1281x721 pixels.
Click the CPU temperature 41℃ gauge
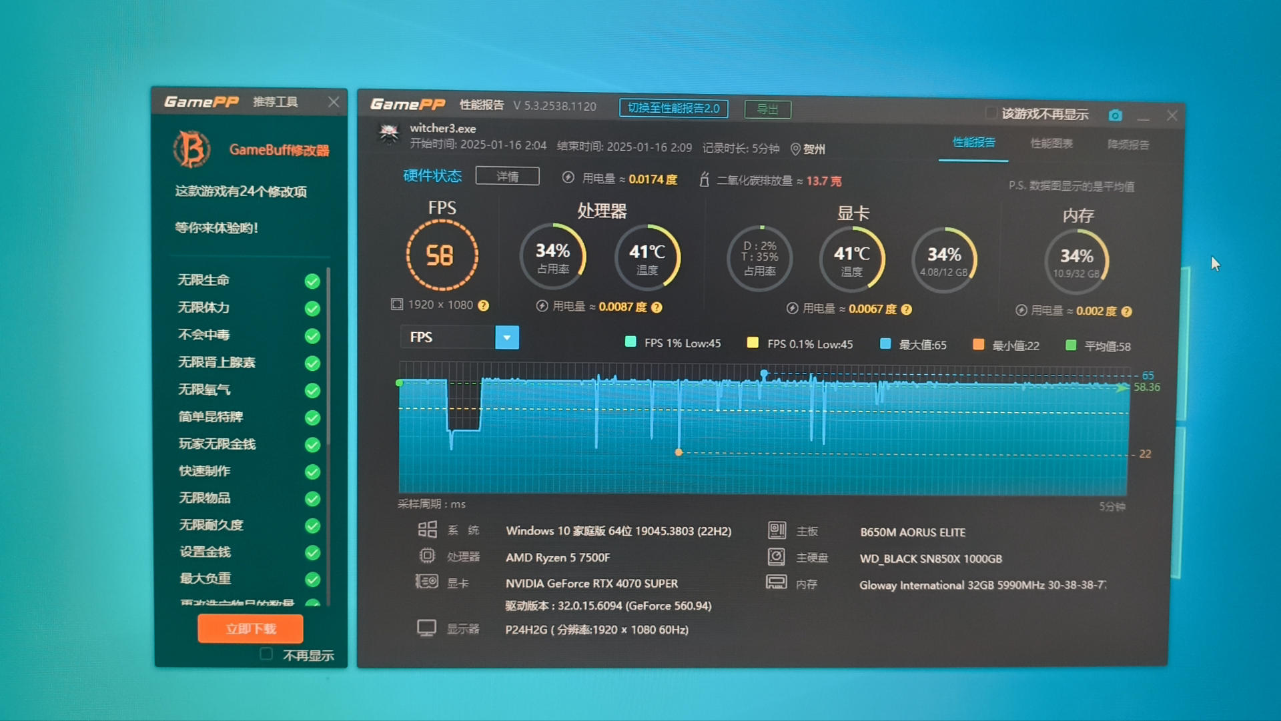647,257
